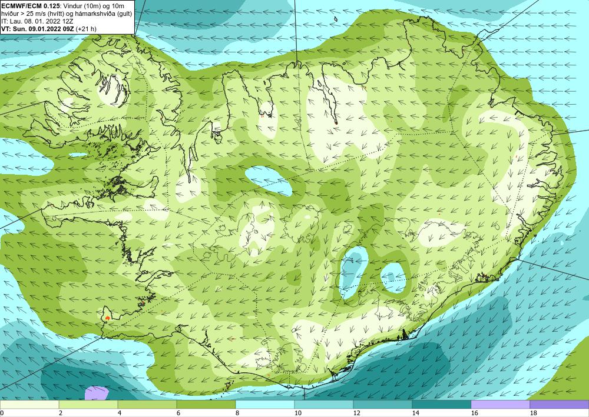Image resolution: width=589 pixels, height=417 pixels.
Task: Click the small purple wind patch on the map
Action: pos(97,393)
